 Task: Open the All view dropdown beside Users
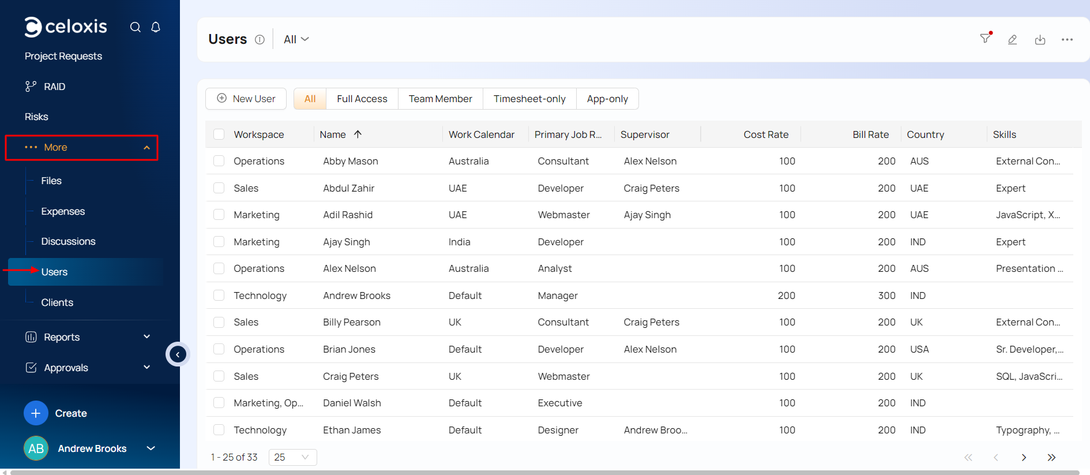tap(296, 39)
